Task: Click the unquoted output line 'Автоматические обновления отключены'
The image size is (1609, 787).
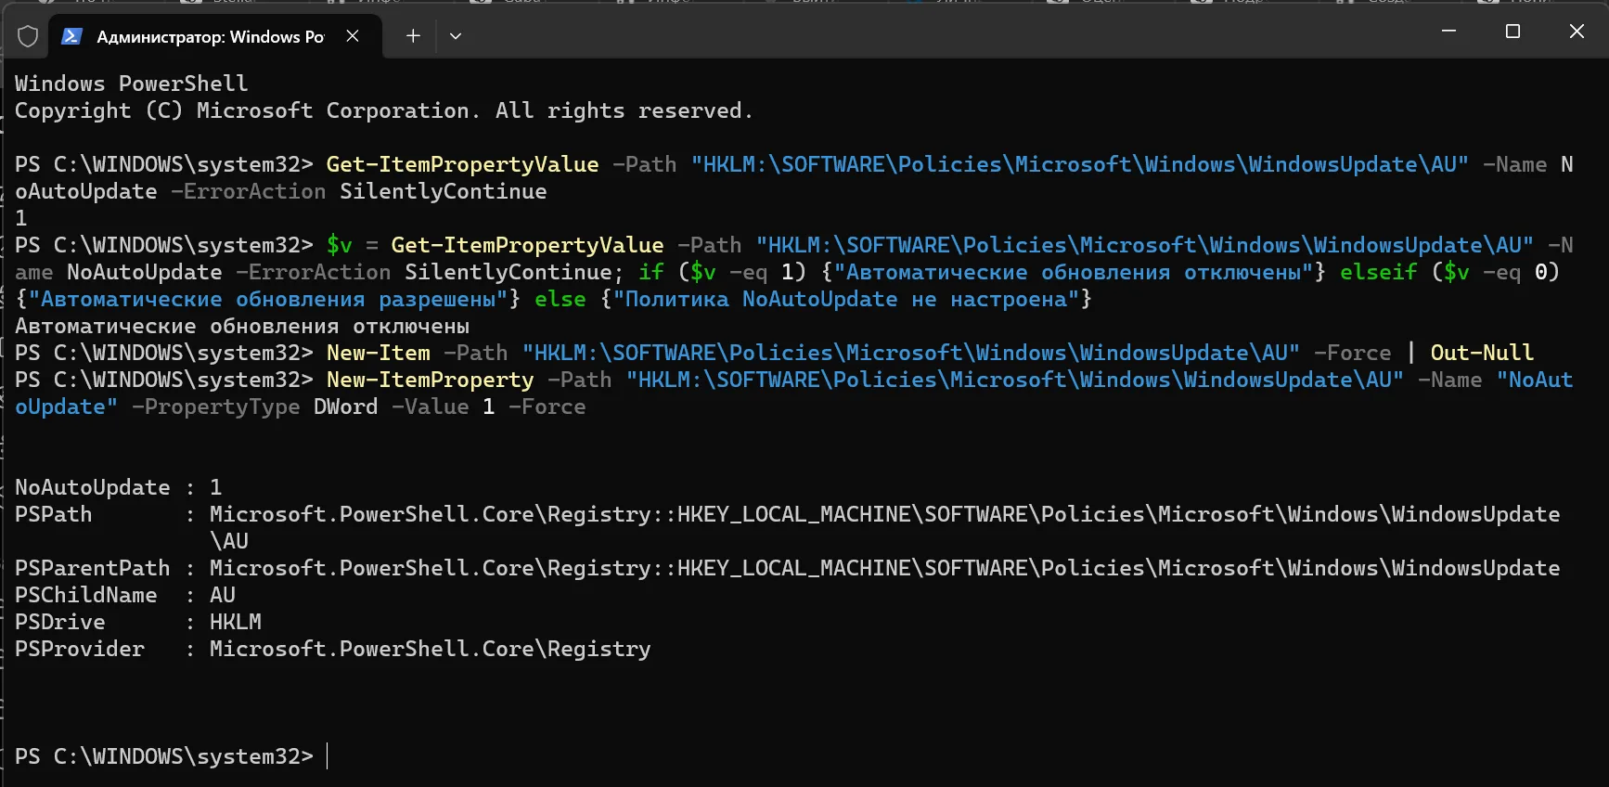Action: click(242, 326)
